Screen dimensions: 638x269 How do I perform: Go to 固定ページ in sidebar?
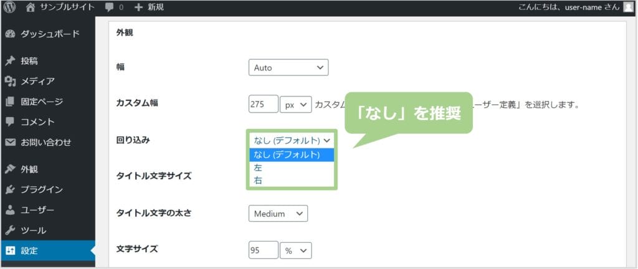coord(42,101)
